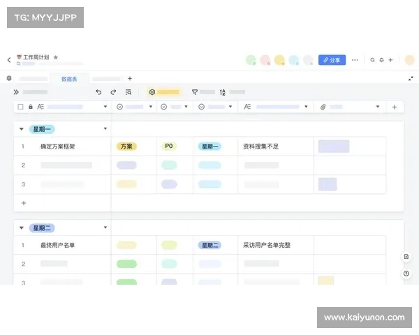Select the 资料搜集不足 cell
This screenshot has height=335, width=419.
[x=276, y=147]
